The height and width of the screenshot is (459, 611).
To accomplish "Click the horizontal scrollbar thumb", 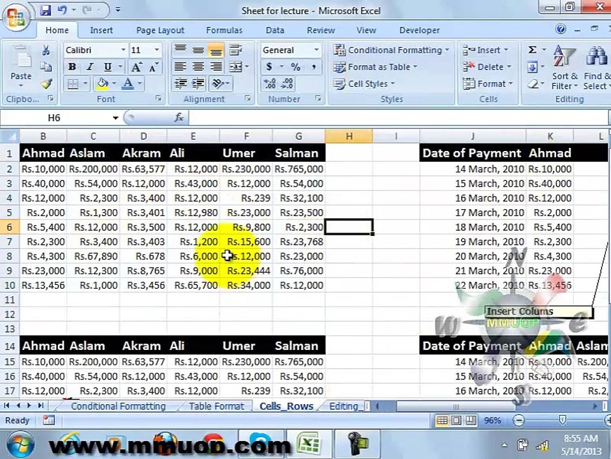I will (x=456, y=406).
